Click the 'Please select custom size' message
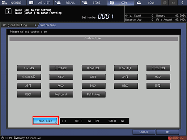The width and height of the screenshot is (187, 140). 28,32
